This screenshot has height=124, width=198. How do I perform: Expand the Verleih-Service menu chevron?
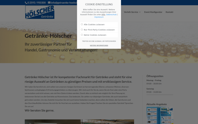140,12
